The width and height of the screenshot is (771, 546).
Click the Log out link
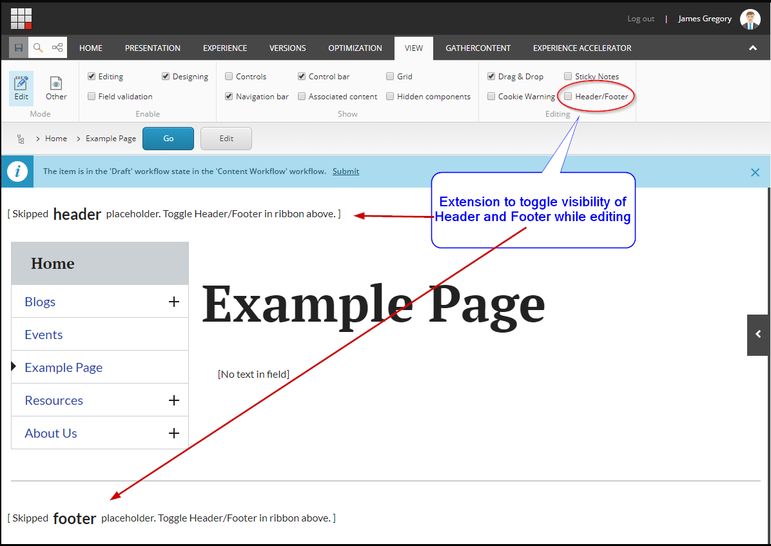[641, 19]
